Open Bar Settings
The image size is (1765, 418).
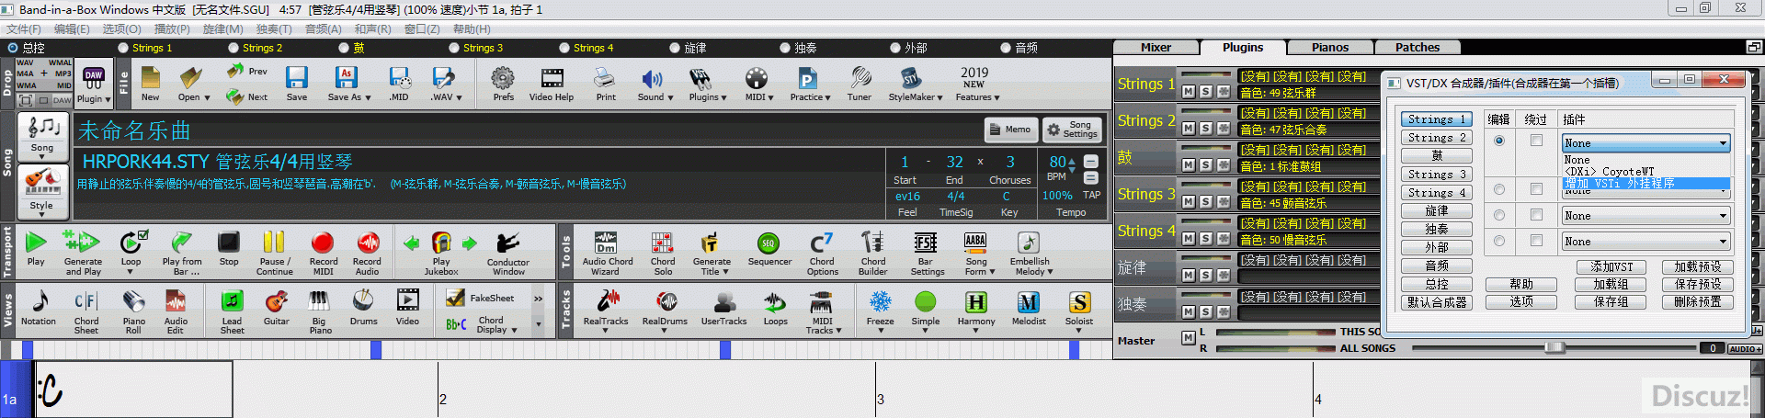coord(927,253)
